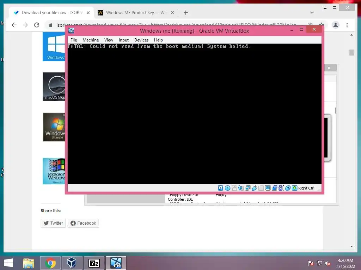Click the shared folders indicator in VirtualBox
This screenshot has width=361, height=270.
(x=261, y=188)
